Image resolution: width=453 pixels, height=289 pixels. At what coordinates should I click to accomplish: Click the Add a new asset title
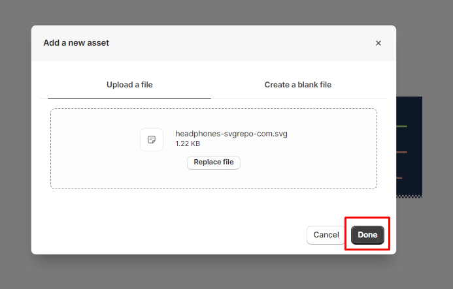76,43
